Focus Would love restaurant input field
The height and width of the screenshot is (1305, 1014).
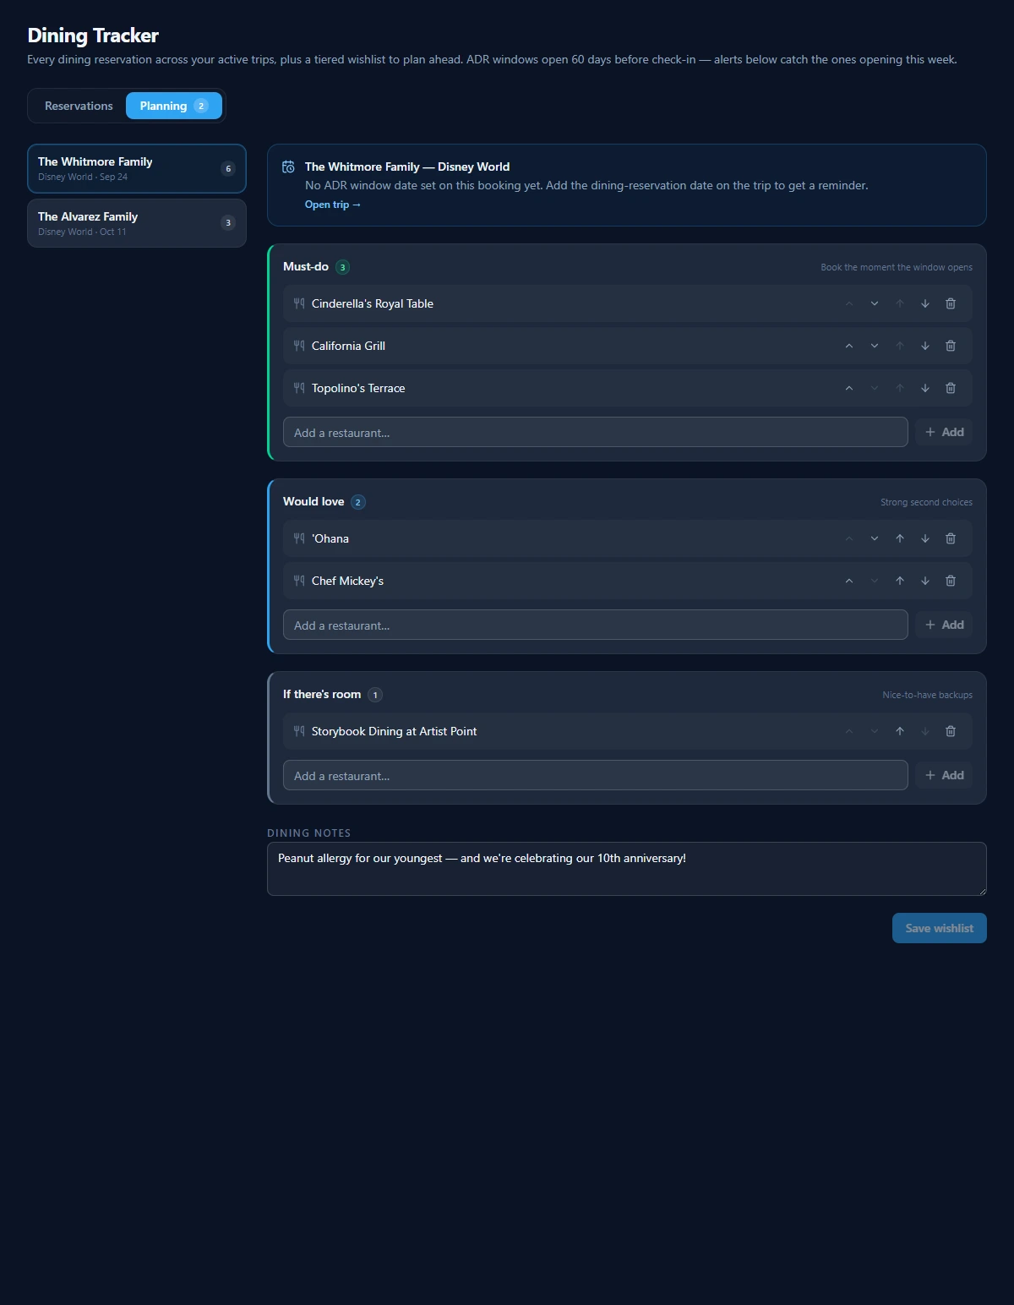pos(596,625)
